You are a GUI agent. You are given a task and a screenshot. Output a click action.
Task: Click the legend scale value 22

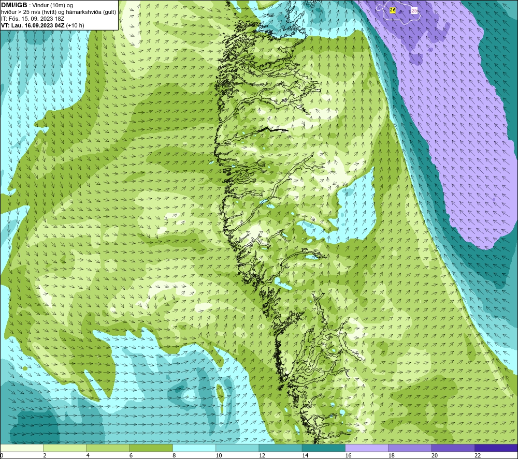point(478,456)
